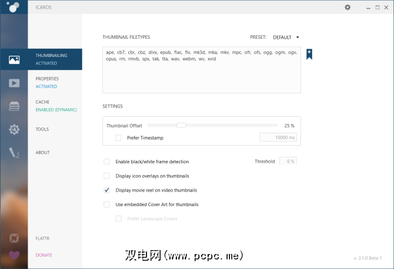Open the Preset DEFAULT dropdown
The height and width of the screenshot is (269, 394).
[286, 38]
